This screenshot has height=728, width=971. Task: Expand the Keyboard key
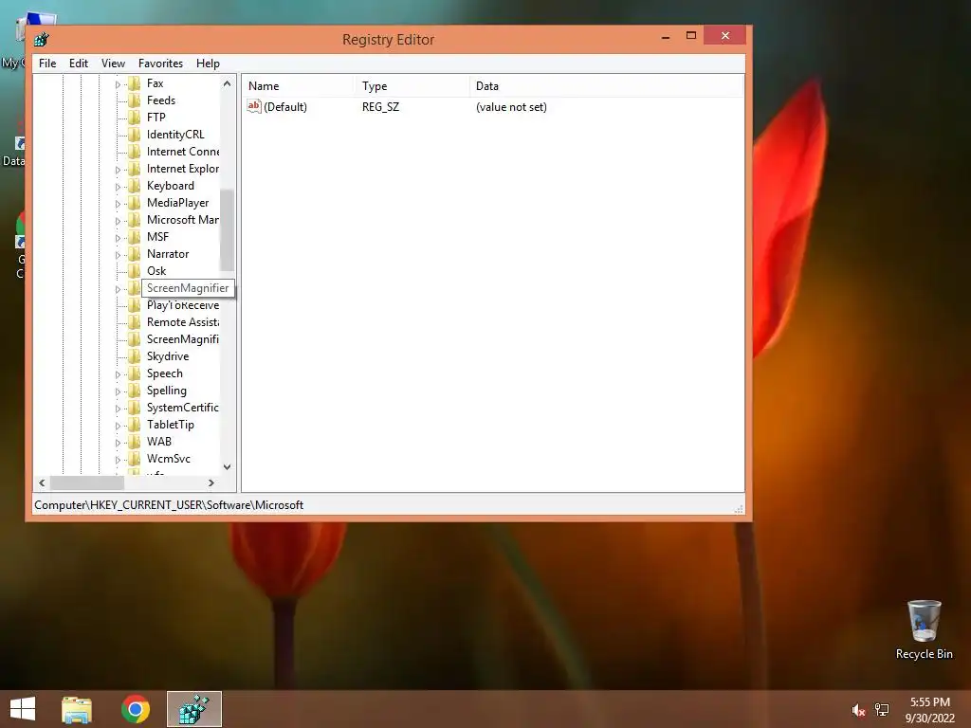pos(118,187)
